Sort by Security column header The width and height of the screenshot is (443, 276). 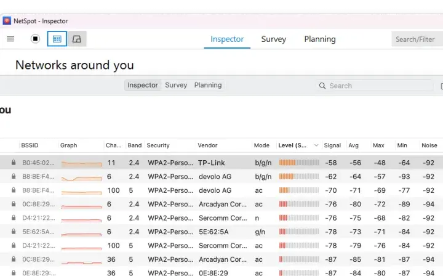click(x=158, y=145)
